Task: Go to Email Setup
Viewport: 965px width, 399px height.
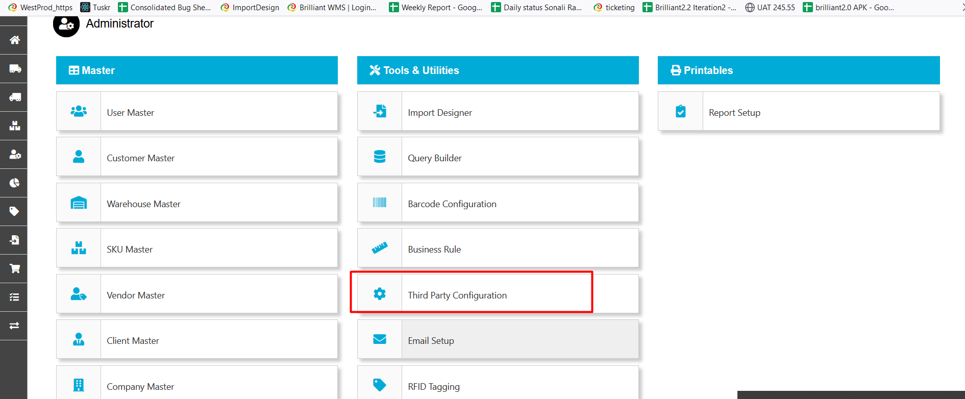Action: tap(431, 341)
